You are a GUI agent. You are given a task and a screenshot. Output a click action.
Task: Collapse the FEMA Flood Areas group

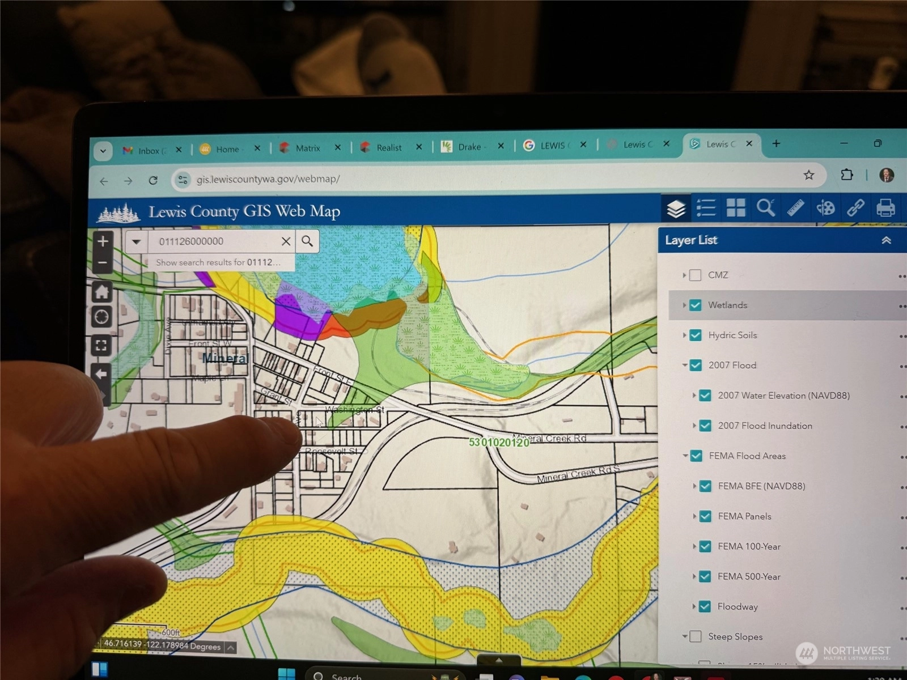pos(685,456)
